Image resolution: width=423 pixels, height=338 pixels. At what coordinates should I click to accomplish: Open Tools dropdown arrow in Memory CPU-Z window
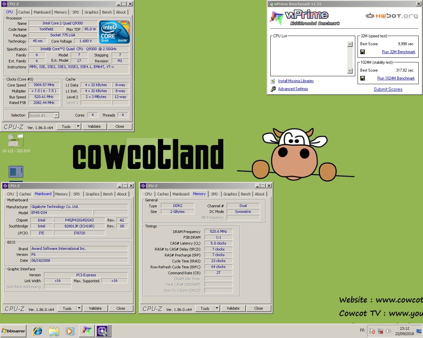point(217,308)
